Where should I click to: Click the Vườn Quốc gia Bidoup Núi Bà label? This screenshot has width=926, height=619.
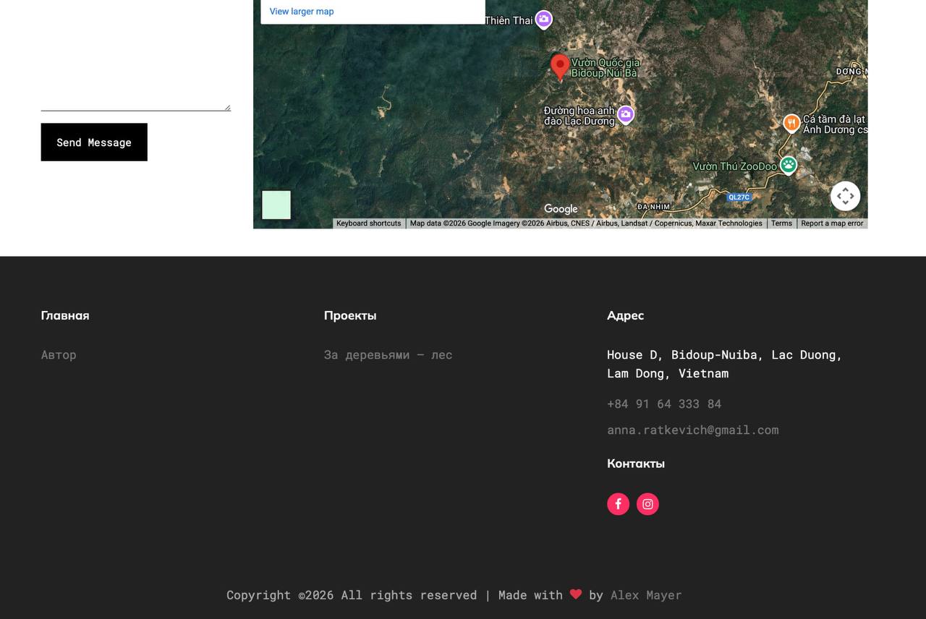[606, 68]
